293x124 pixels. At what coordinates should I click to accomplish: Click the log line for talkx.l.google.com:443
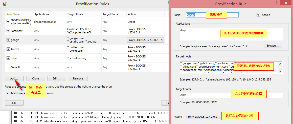84,117
